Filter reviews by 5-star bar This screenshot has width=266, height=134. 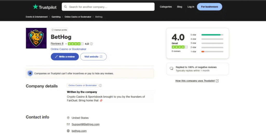coord(212,35)
